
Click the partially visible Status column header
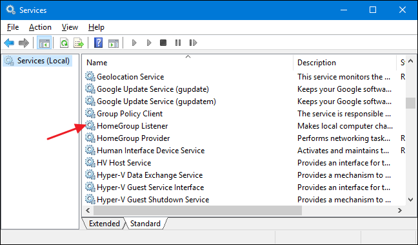(401, 63)
